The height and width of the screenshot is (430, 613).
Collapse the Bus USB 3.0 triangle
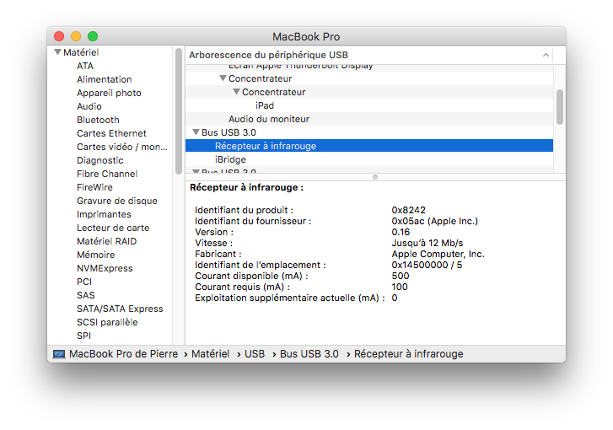196,132
